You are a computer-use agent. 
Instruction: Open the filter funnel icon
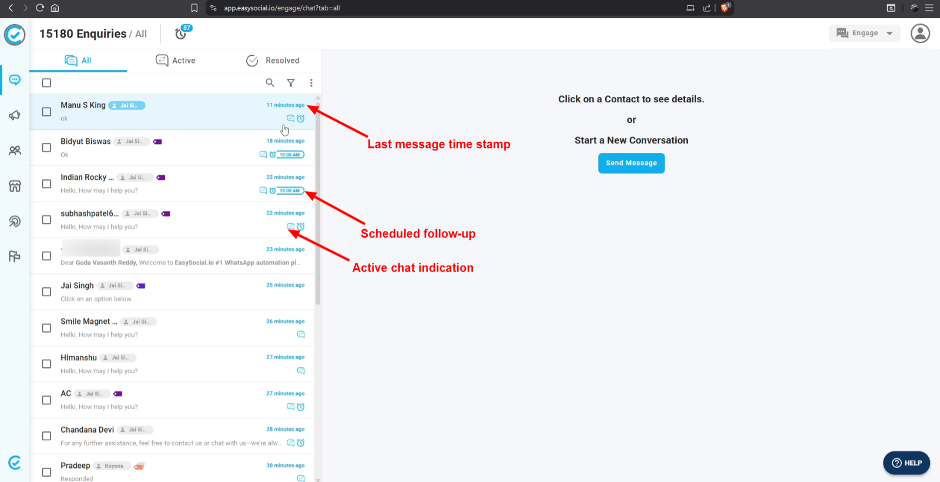pyautogui.click(x=291, y=83)
